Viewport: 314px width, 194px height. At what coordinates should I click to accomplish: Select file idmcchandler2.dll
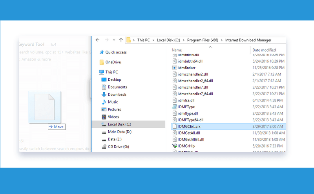click(193, 74)
